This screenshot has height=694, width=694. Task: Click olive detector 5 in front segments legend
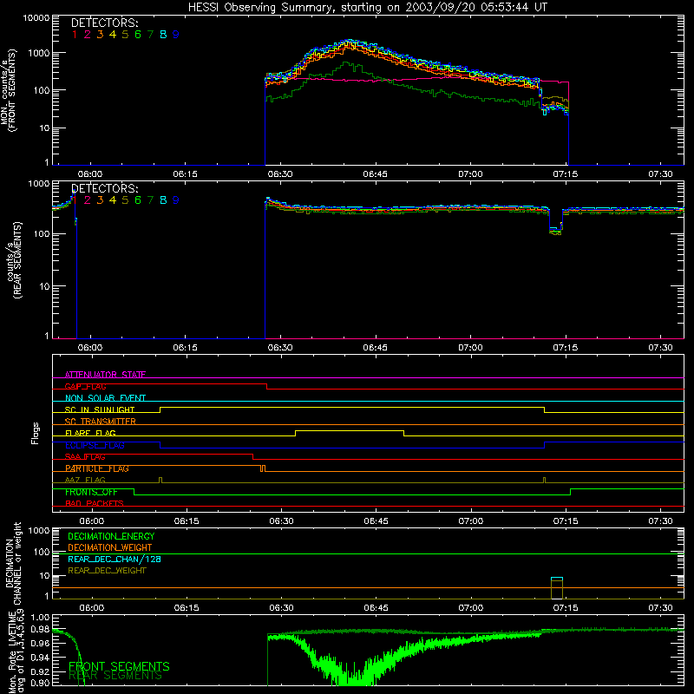click(x=125, y=35)
